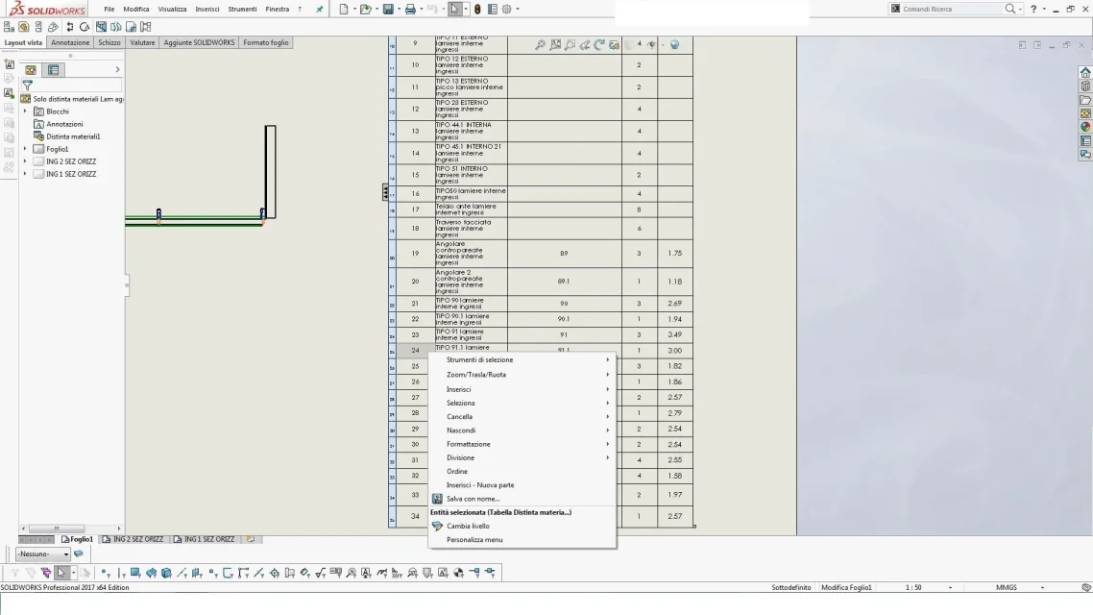The image size is (1093, 615).
Task: Switch to the property list view in the left panel
Action: [53, 70]
